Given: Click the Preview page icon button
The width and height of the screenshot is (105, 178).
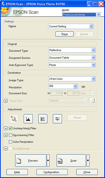Looking at the screenshot, I should (31, 161).
